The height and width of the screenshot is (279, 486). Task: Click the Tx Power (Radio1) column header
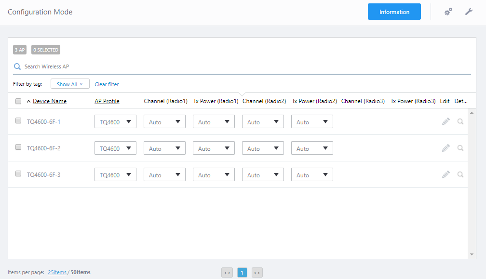(x=216, y=101)
